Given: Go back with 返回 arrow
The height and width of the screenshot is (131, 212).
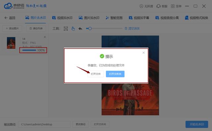Looking at the screenshot, I should tap(10, 18).
